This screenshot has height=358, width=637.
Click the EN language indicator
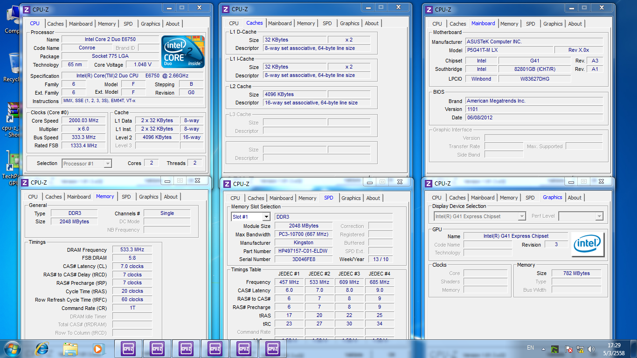click(530, 348)
